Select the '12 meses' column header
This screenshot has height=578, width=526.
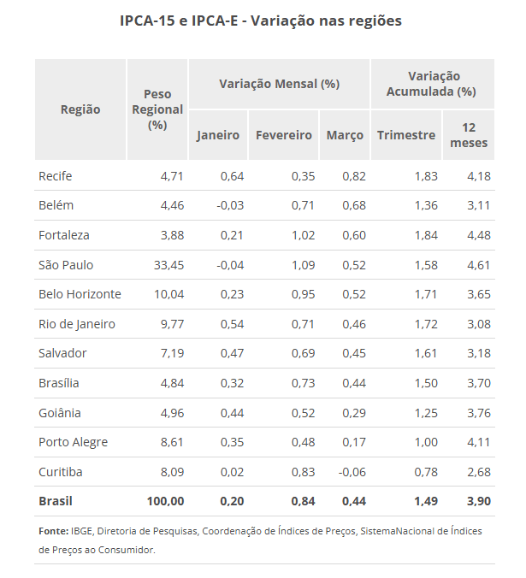tap(469, 135)
